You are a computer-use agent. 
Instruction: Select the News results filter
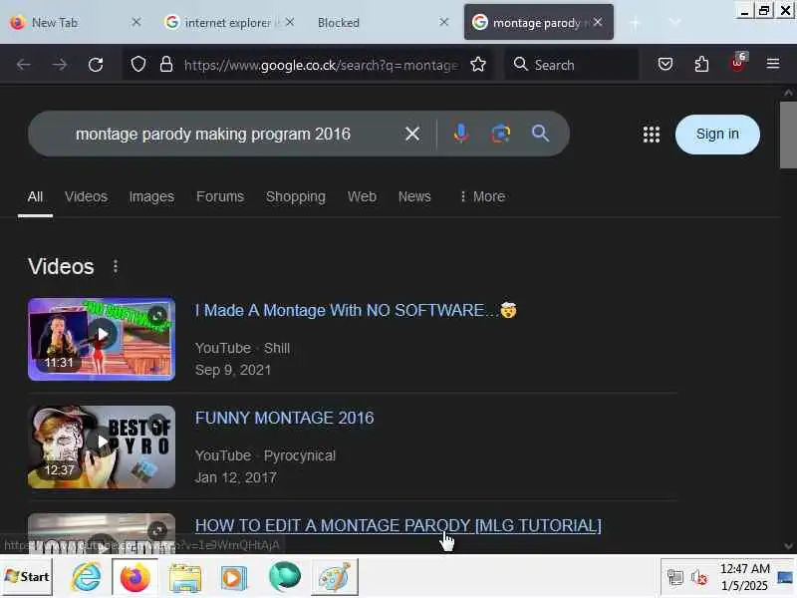click(x=414, y=196)
